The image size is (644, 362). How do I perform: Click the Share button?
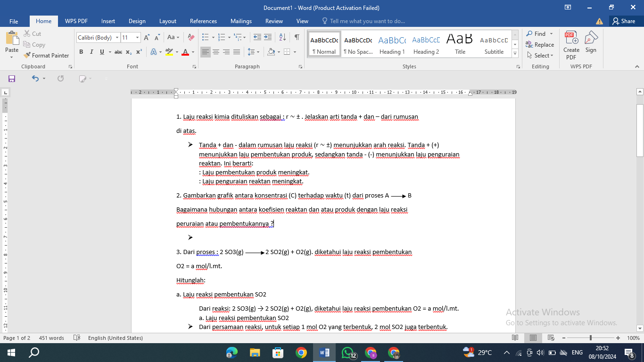[x=624, y=21]
